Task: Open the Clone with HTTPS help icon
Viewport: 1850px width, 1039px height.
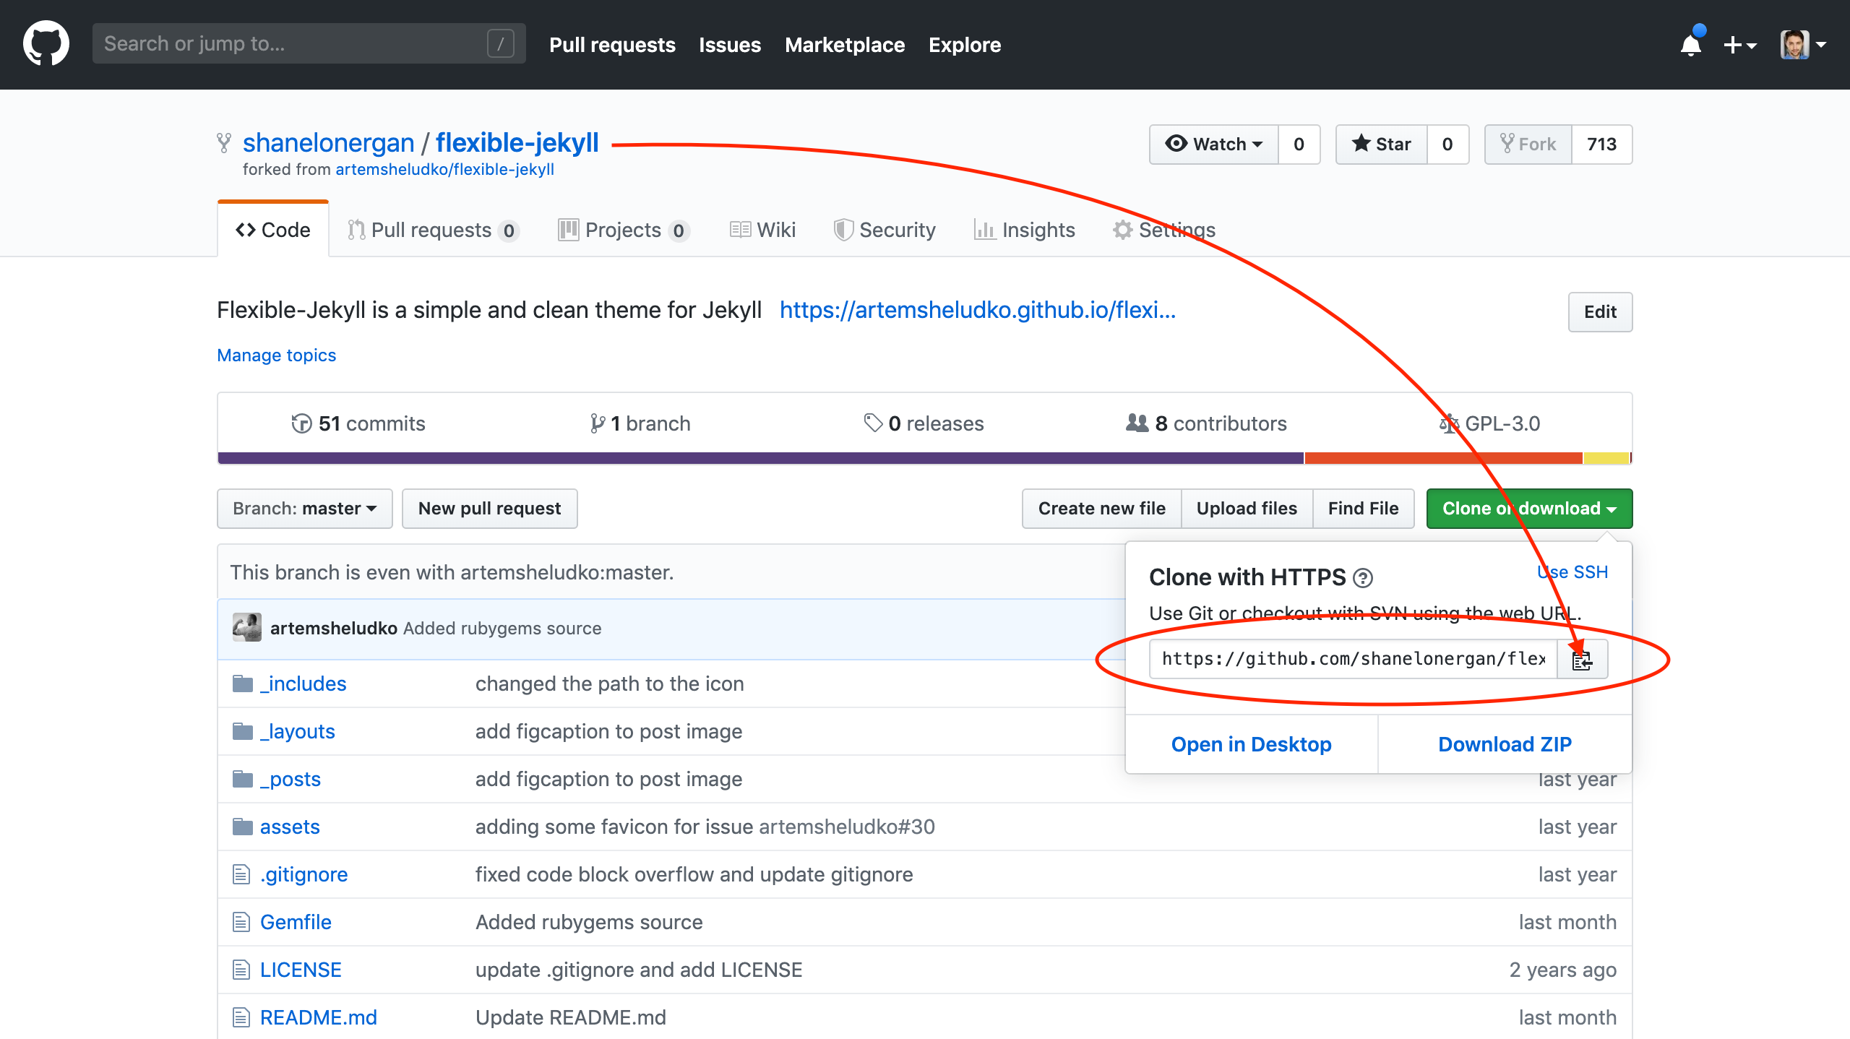Action: [1362, 578]
